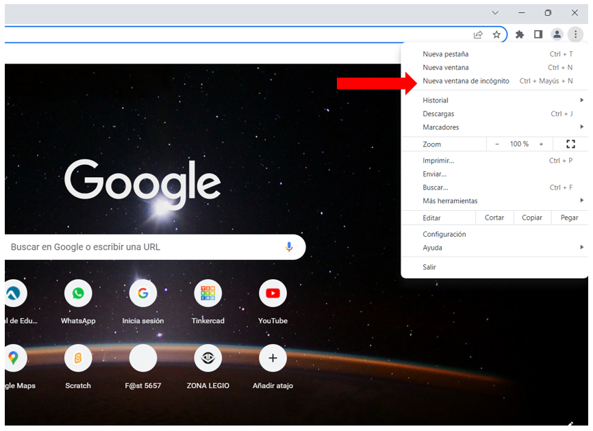Expand the Ayuda submenu
The width and height of the screenshot is (593, 431).
click(x=494, y=248)
